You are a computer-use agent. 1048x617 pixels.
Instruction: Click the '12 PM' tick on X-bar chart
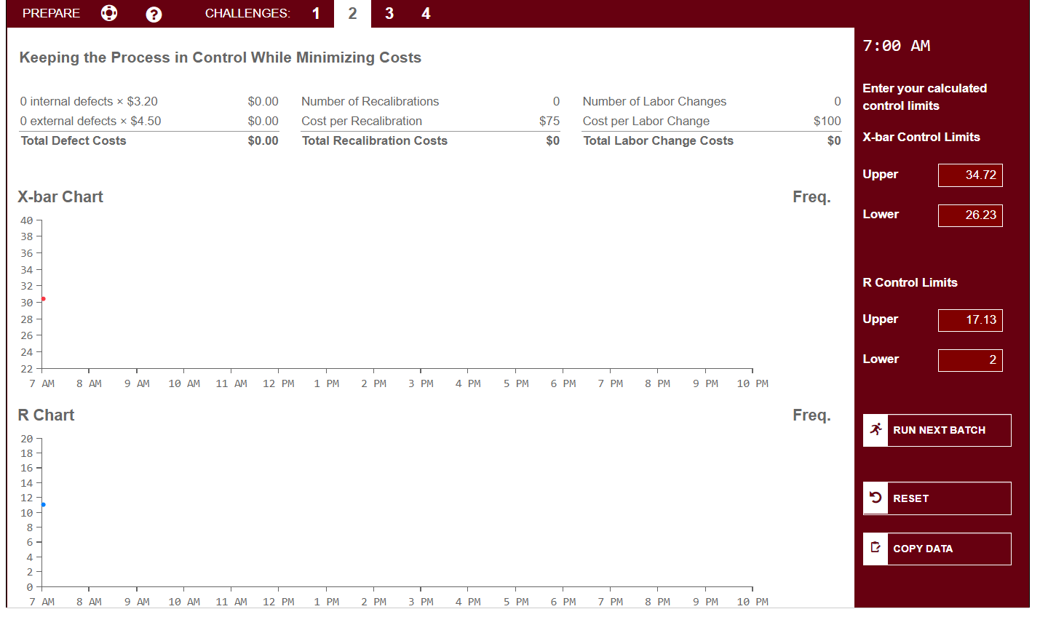point(279,383)
